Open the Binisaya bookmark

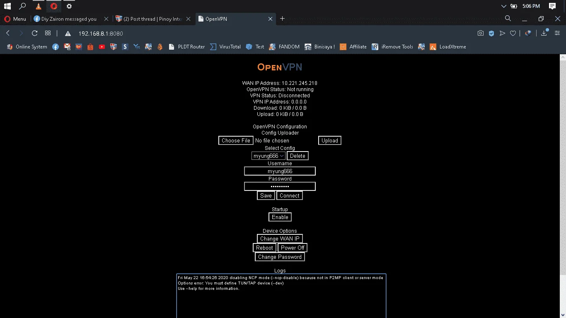(319, 47)
